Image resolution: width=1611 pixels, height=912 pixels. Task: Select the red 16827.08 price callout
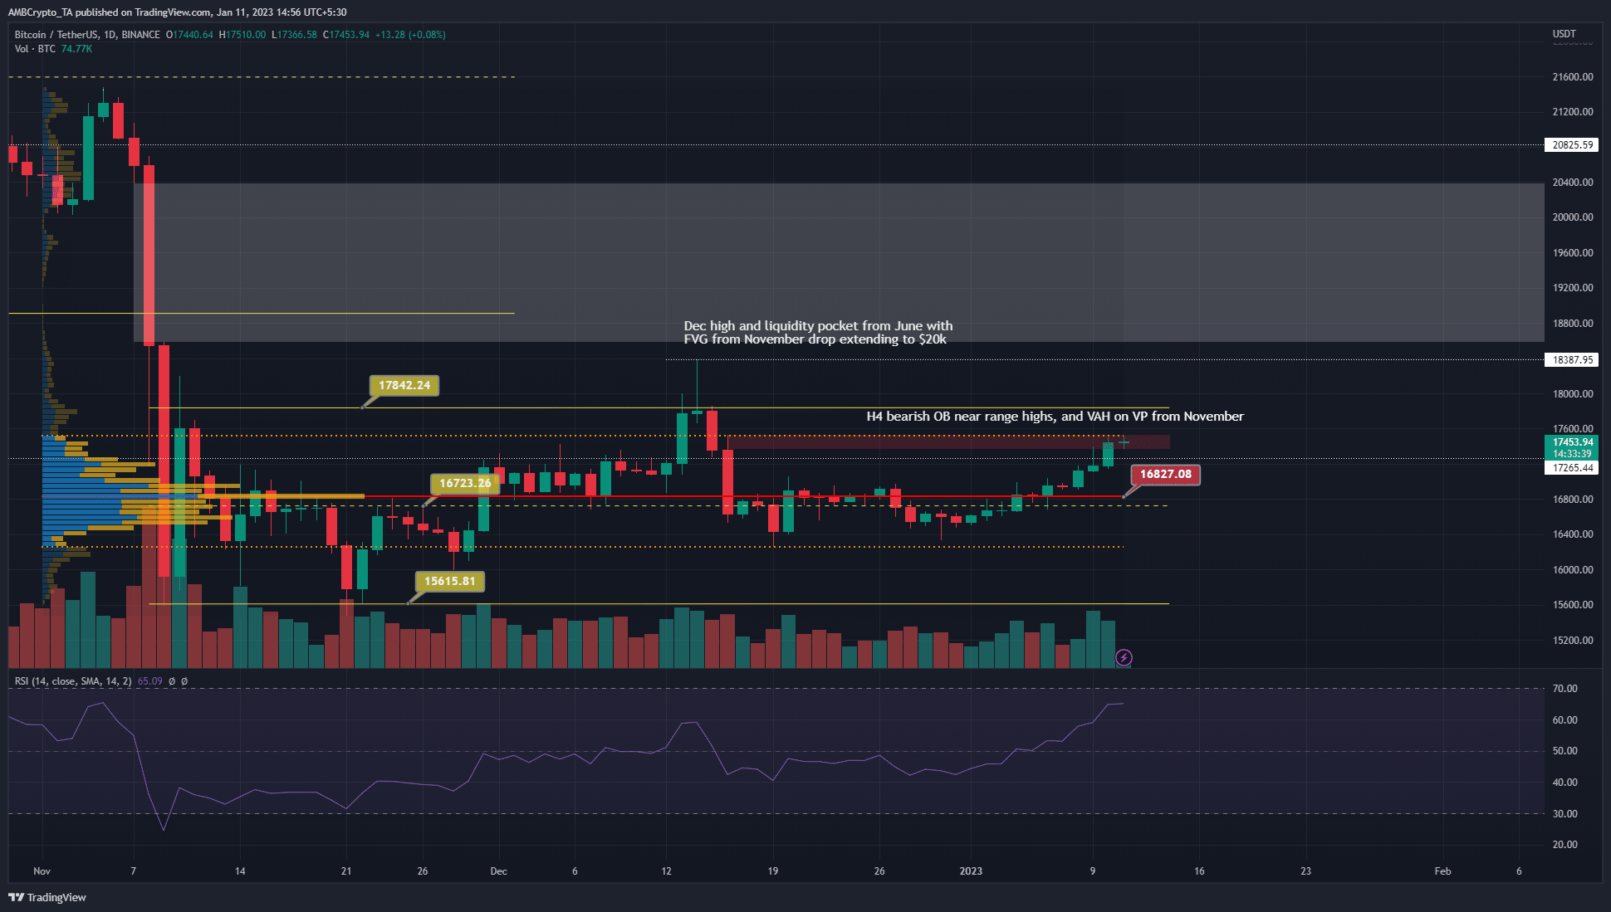1165,475
